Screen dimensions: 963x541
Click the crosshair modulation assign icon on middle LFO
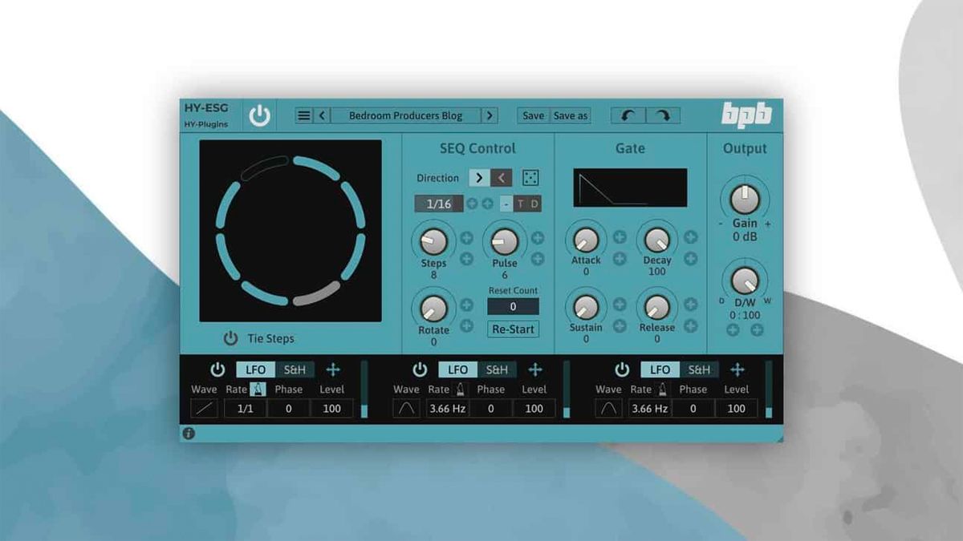pyautogui.click(x=535, y=369)
